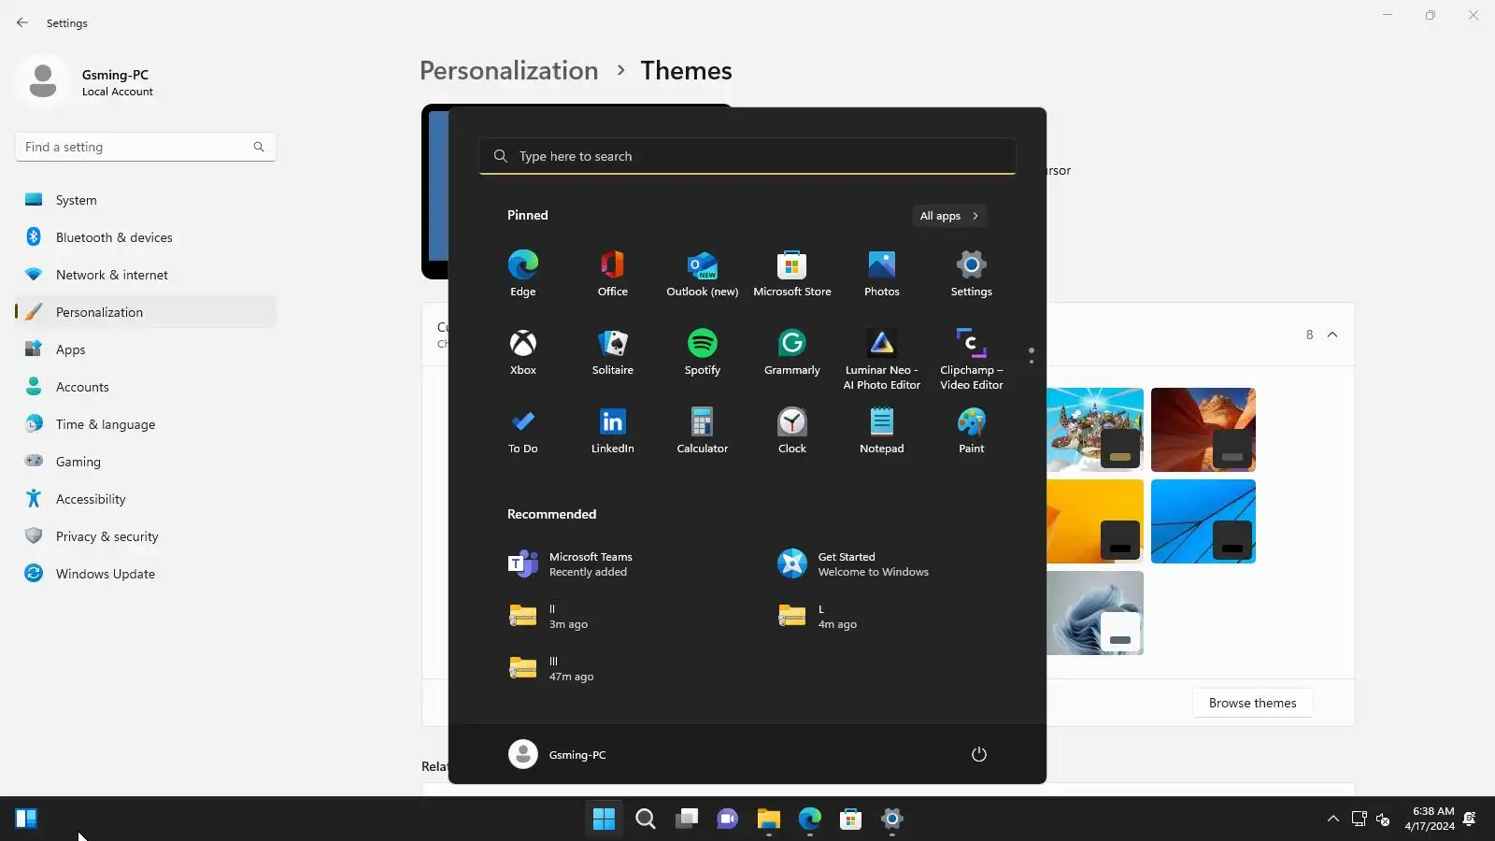Click the Personalization breadcrumb link

[x=509, y=71]
